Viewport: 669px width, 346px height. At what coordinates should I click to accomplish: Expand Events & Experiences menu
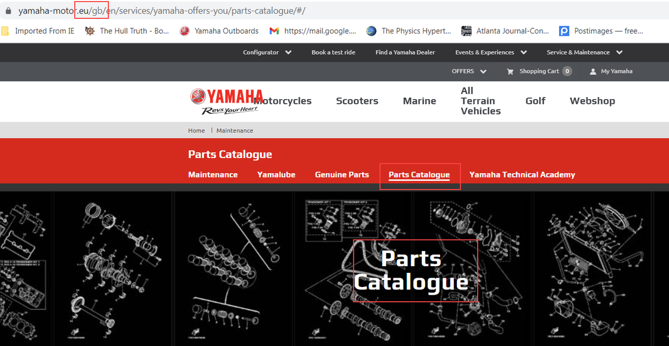click(491, 52)
